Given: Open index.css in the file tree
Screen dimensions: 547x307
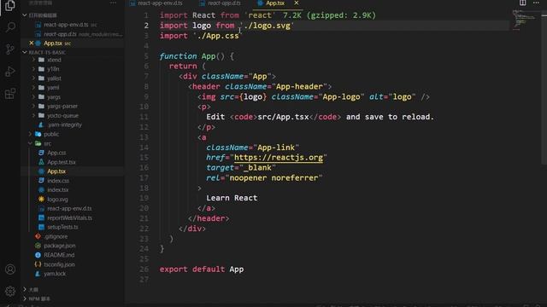Looking at the screenshot, I should [58, 181].
